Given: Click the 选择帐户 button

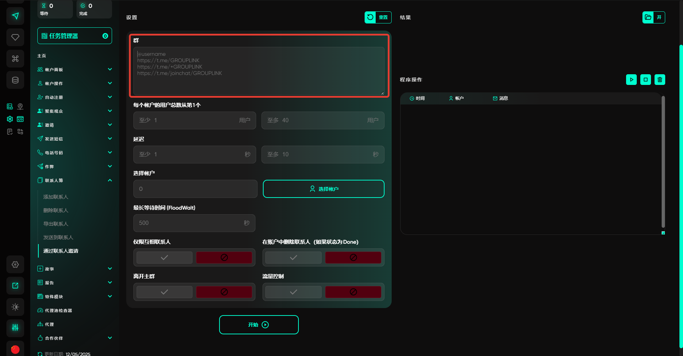Looking at the screenshot, I should coord(323,189).
